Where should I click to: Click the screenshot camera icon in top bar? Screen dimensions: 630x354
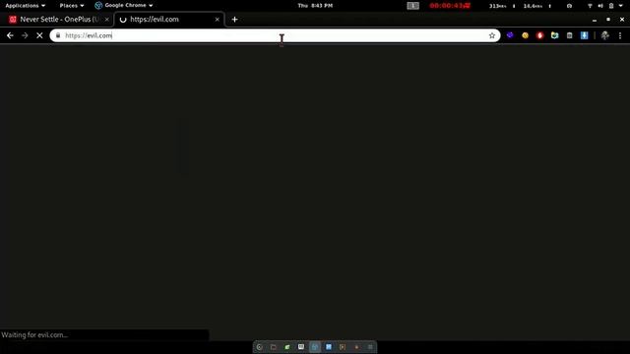pyautogui.click(x=569, y=6)
